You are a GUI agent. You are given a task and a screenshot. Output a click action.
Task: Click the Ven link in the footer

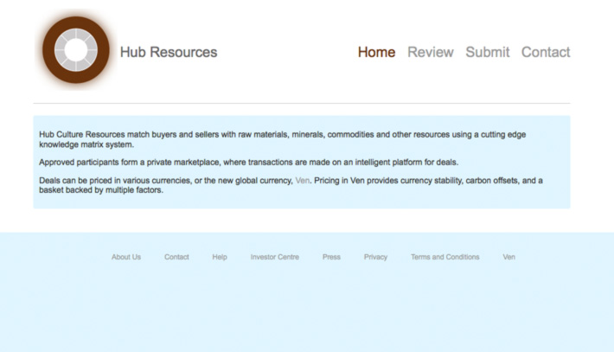coord(508,257)
